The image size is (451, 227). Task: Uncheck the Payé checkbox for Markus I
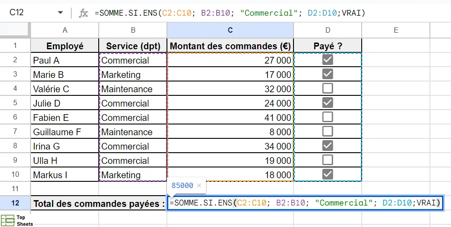[327, 175]
